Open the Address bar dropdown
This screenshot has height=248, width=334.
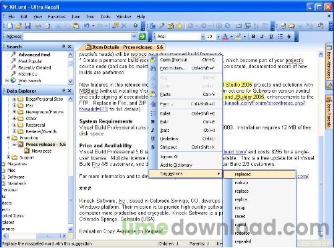click(x=134, y=36)
